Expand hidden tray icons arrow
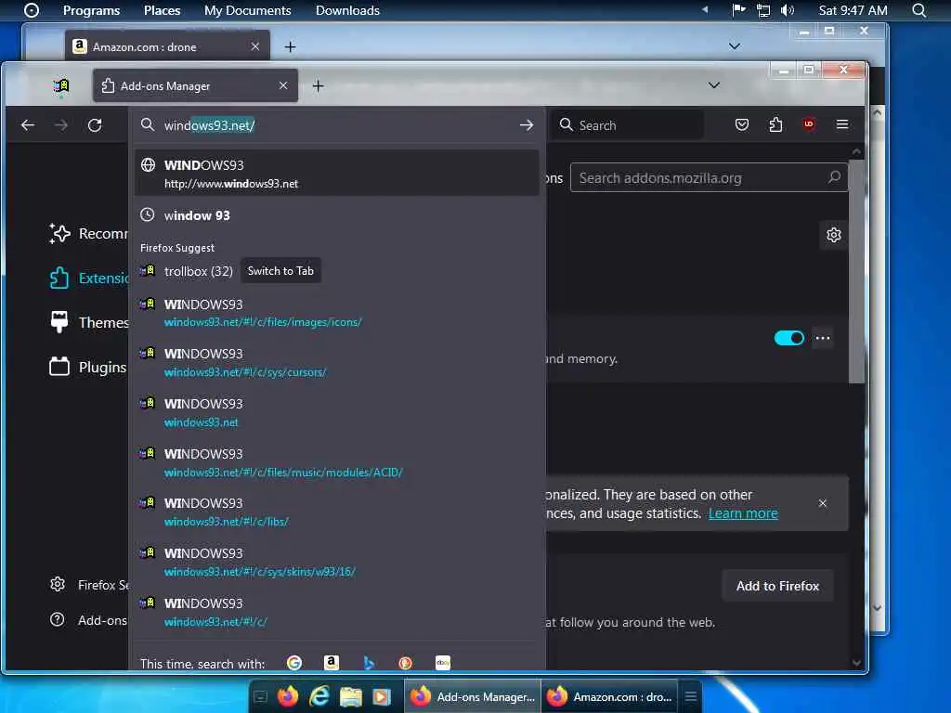 point(705,9)
